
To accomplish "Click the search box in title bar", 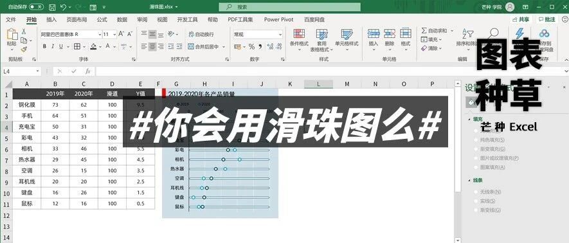I will (289, 7).
